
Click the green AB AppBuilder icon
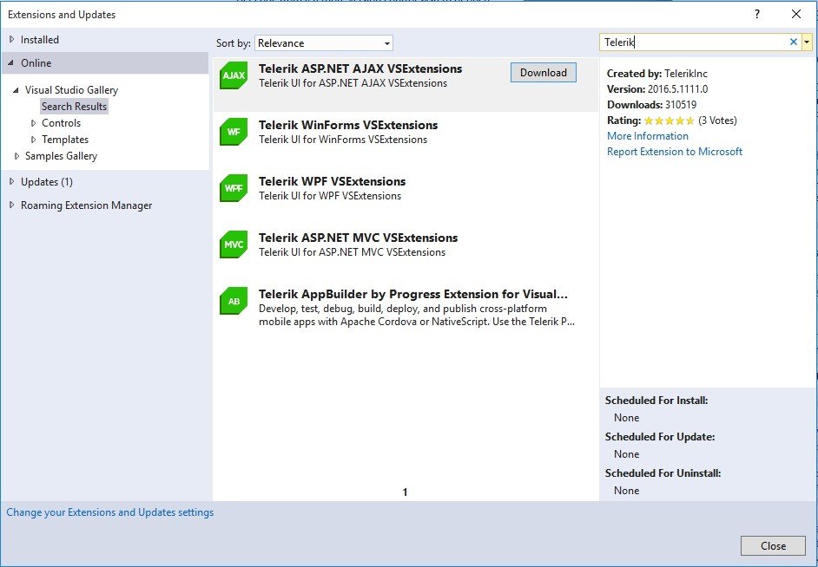(x=234, y=301)
